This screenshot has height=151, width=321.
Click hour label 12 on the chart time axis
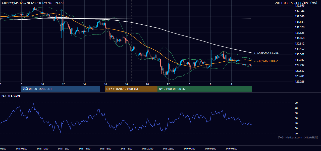tap(64, 84)
